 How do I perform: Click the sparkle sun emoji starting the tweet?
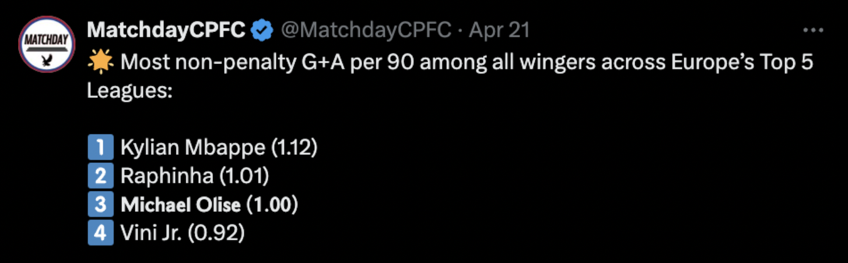(x=100, y=62)
